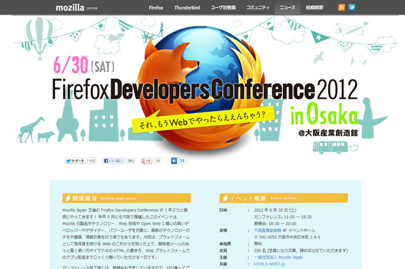The image size is (405, 269).
Task: Open the Twitter bird icon in header
Action: (x=352, y=7)
